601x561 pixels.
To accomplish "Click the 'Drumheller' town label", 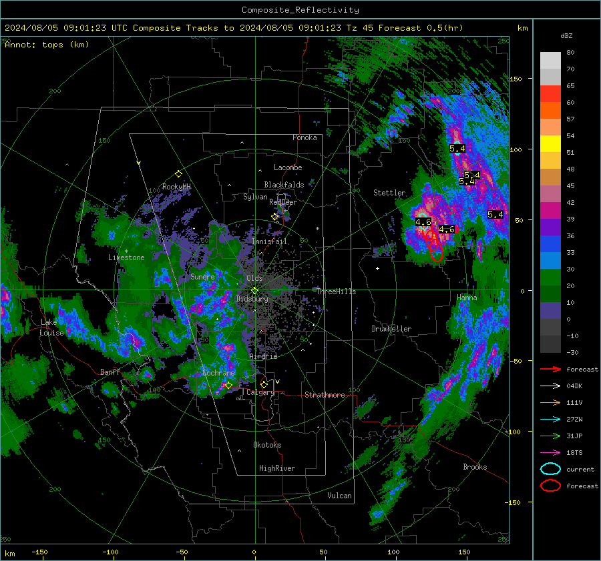I will point(391,329).
